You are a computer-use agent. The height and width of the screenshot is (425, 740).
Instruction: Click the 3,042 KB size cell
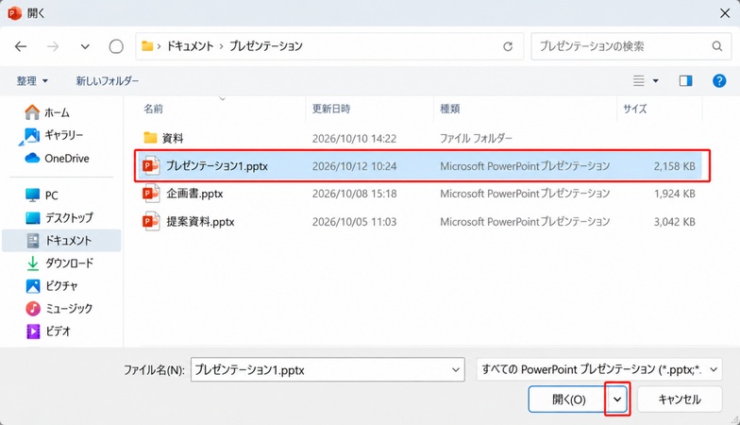tap(674, 221)
